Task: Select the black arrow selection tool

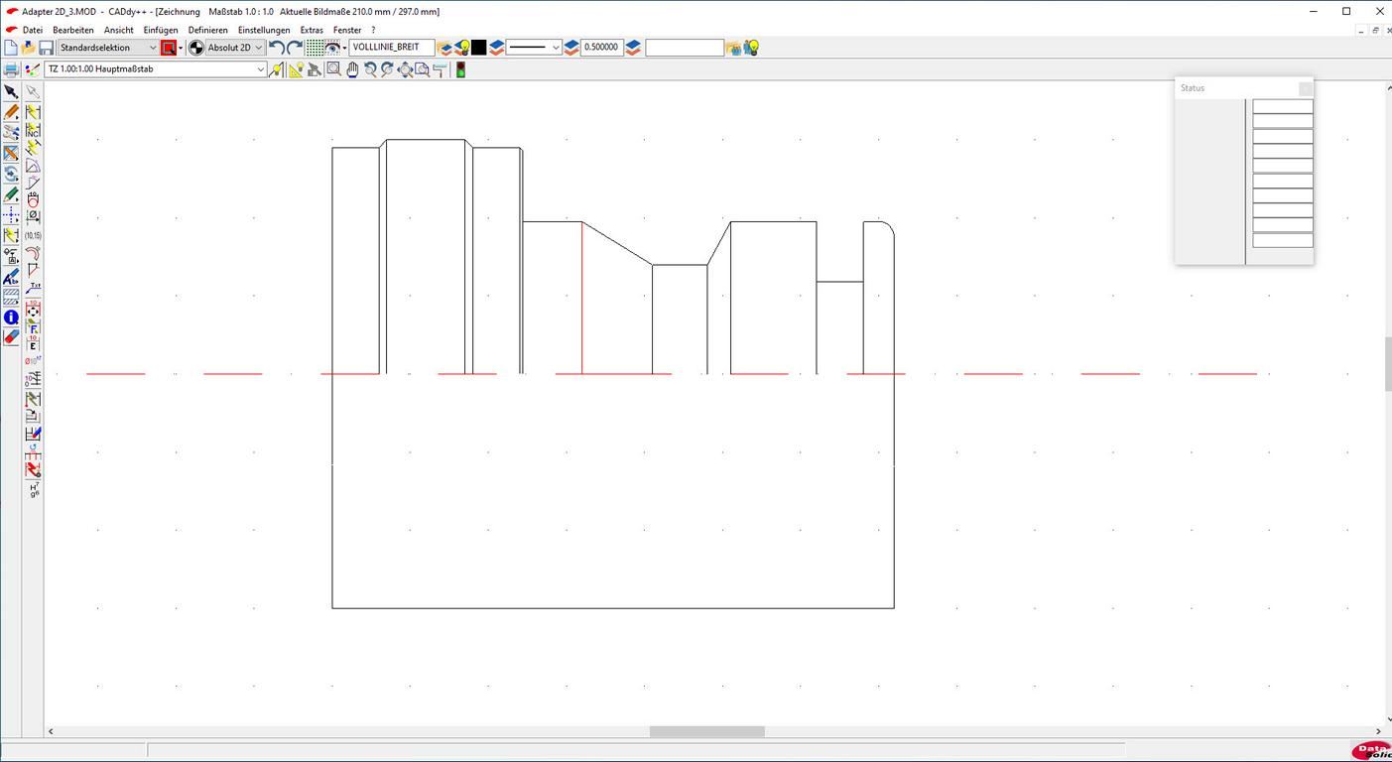Action: (11, 91)
